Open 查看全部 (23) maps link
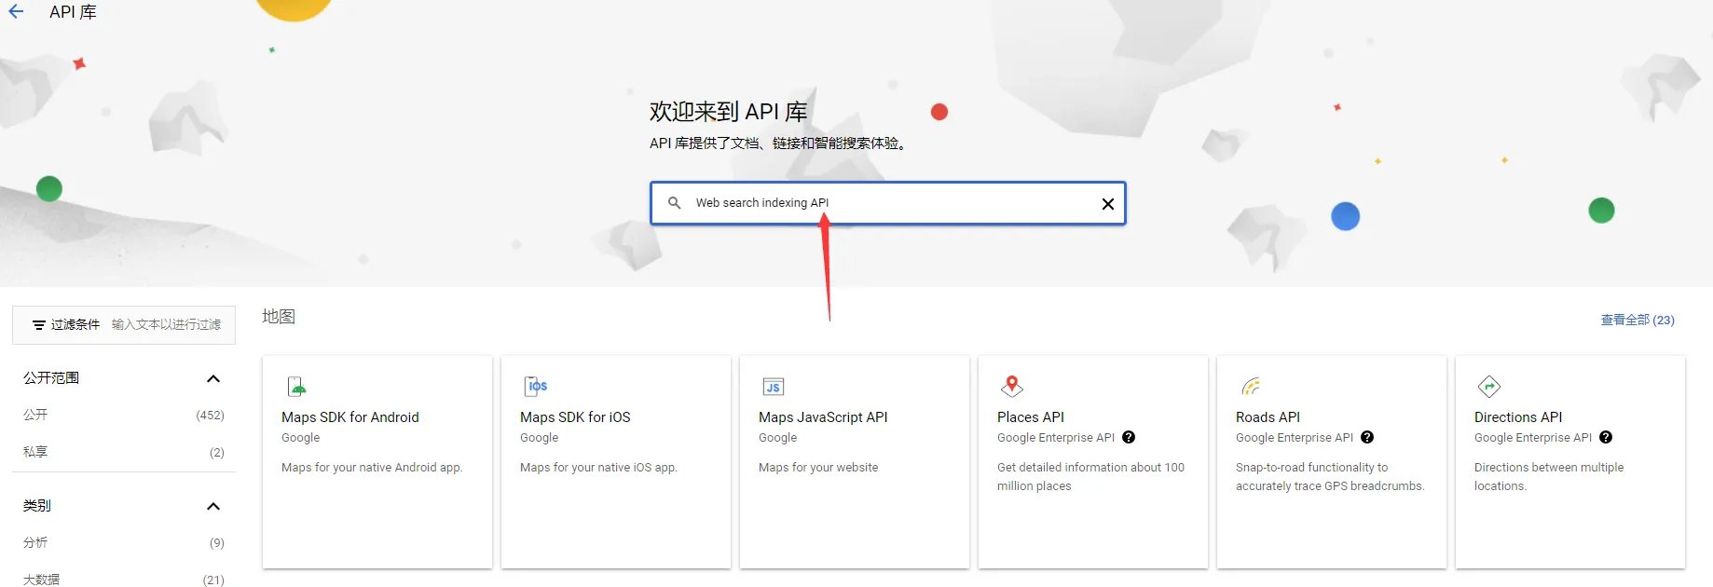The width and height of the screenshot is (1713, 587). 1638,320
